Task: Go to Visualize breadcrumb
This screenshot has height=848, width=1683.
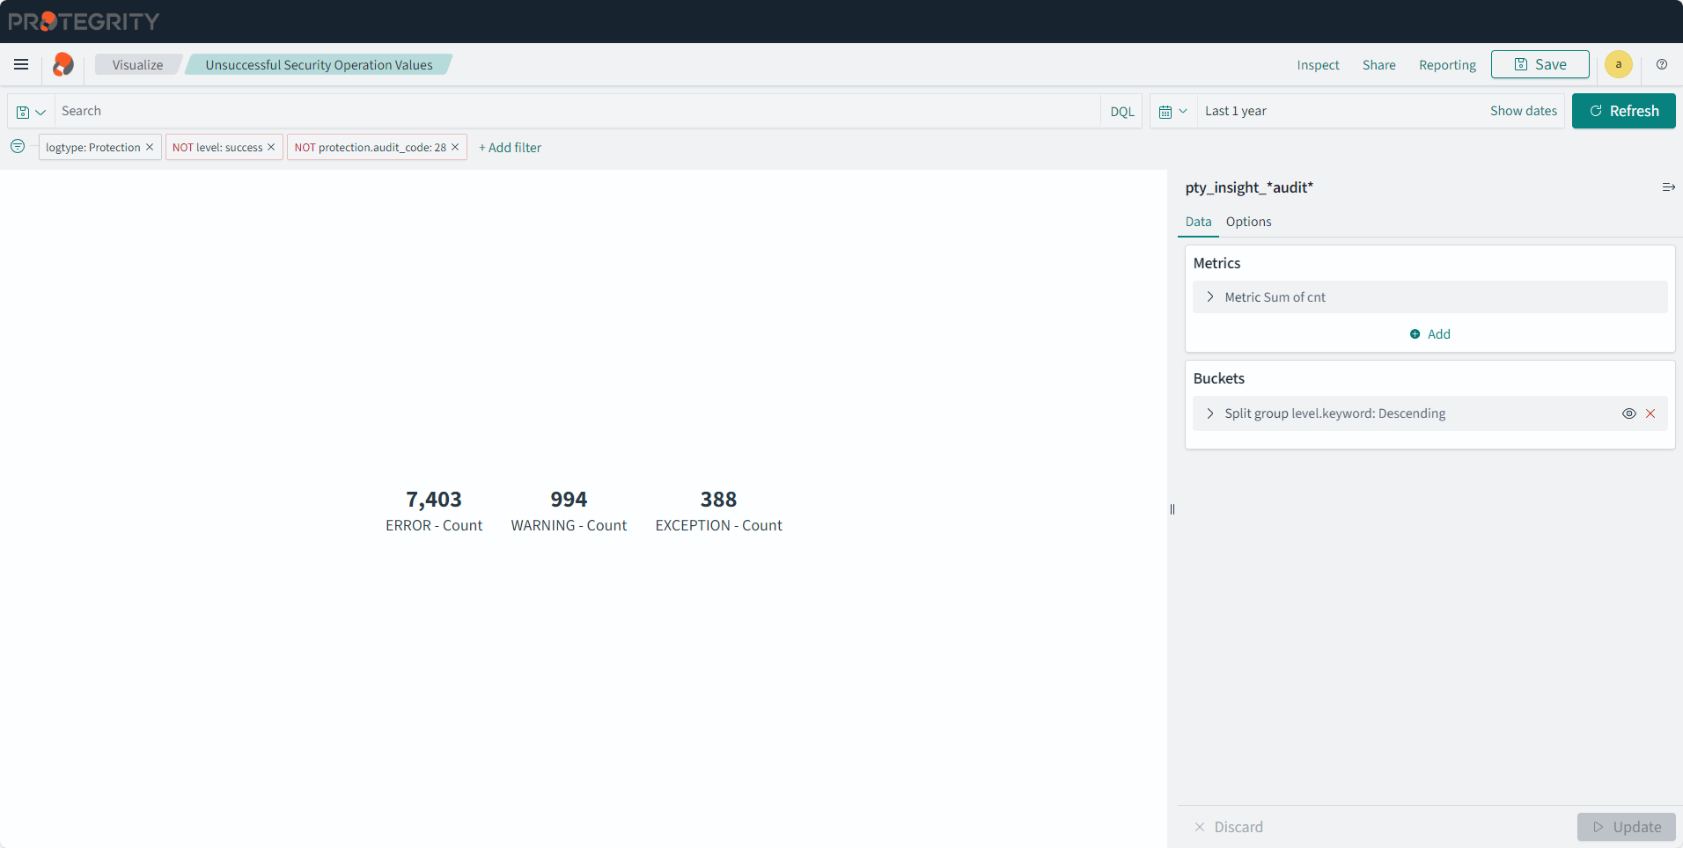Action: [137, 64]
